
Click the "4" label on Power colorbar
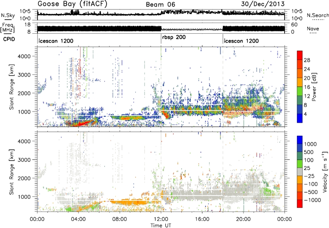tap(305, 114)
